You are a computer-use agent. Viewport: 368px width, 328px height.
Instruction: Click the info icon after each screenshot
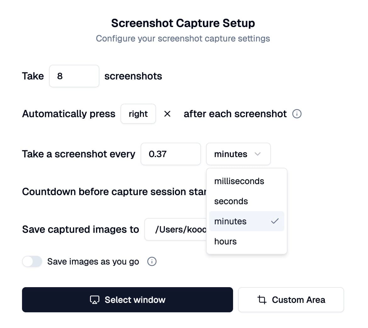coord(297,114)
